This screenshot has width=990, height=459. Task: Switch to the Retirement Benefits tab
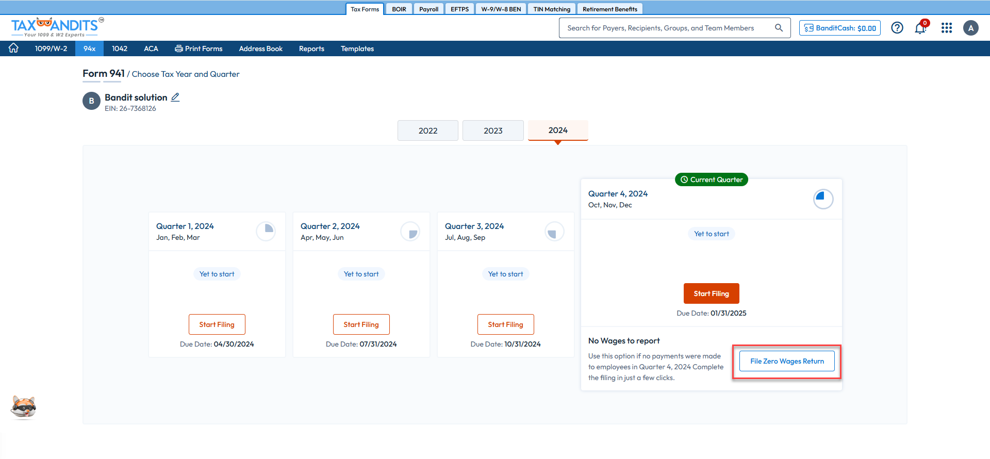[x=610, y=9]
